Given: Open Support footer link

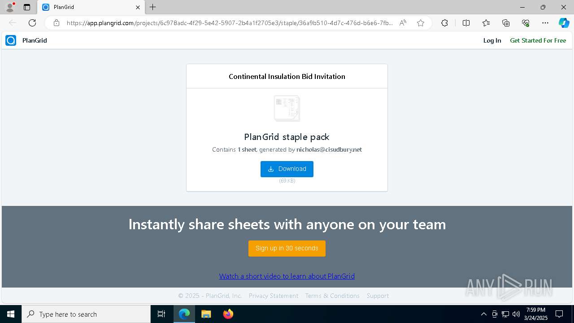Looking at the screenshot, I should click(378, 296).
